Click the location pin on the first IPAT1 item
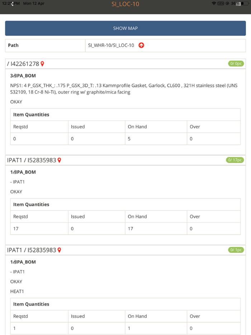Screen dimensions: 251x335 (60, 160)
